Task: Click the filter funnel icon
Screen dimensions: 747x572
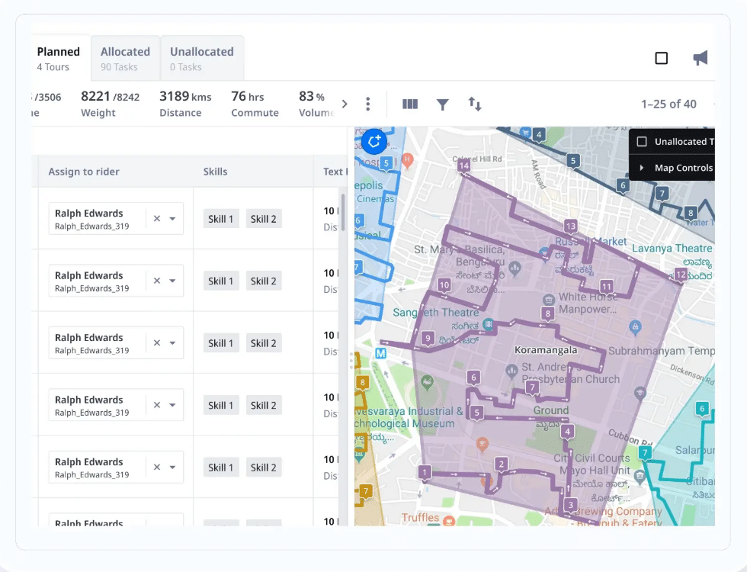Action: point(443,103)
